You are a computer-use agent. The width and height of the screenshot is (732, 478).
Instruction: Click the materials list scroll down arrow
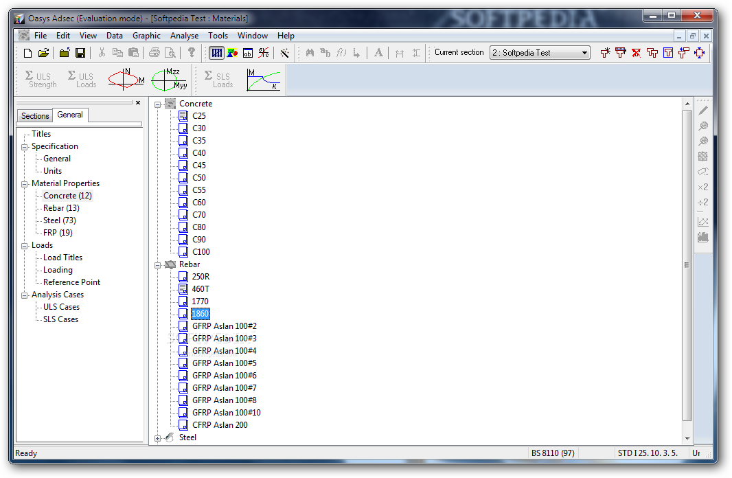pos(687,438)
